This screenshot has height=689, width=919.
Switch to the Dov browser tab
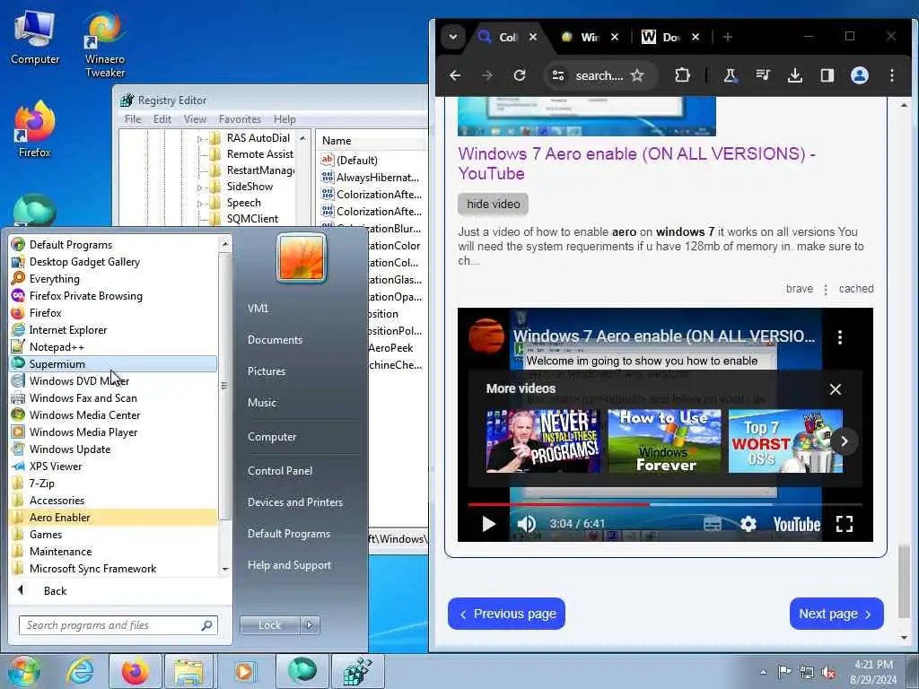pos(670,37)
